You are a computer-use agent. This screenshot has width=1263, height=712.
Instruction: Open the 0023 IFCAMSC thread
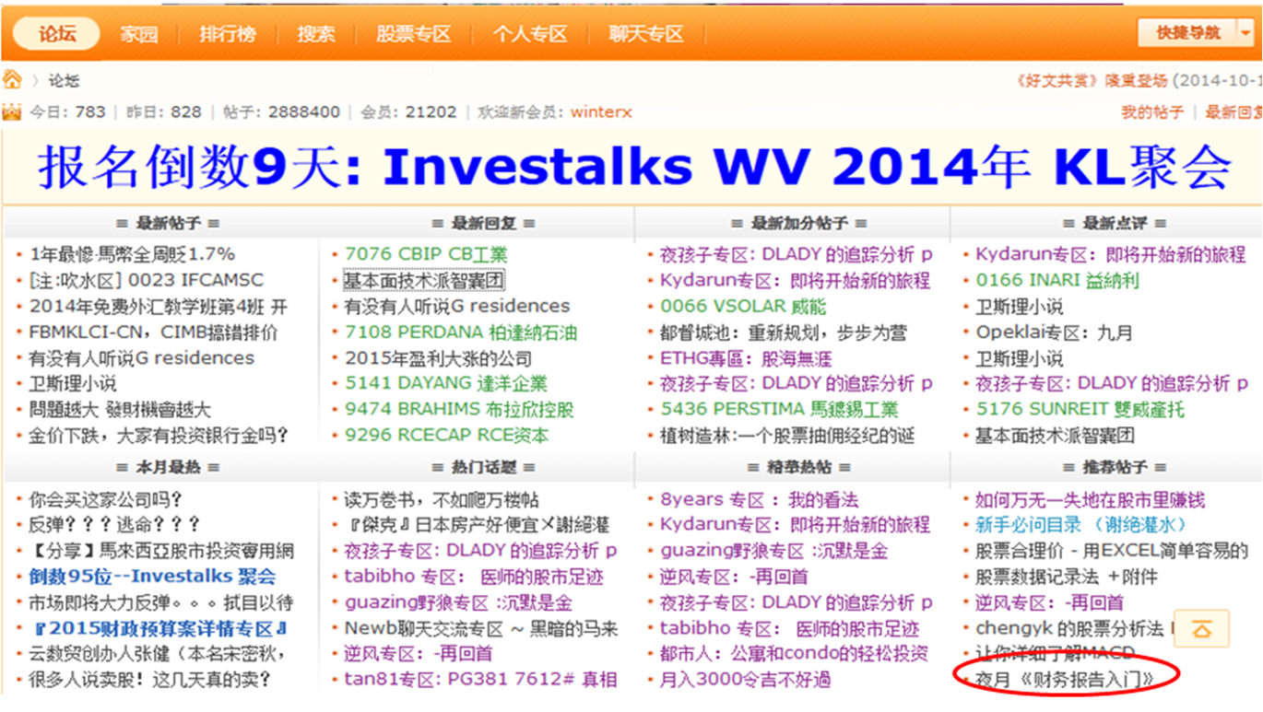point(146,280)
